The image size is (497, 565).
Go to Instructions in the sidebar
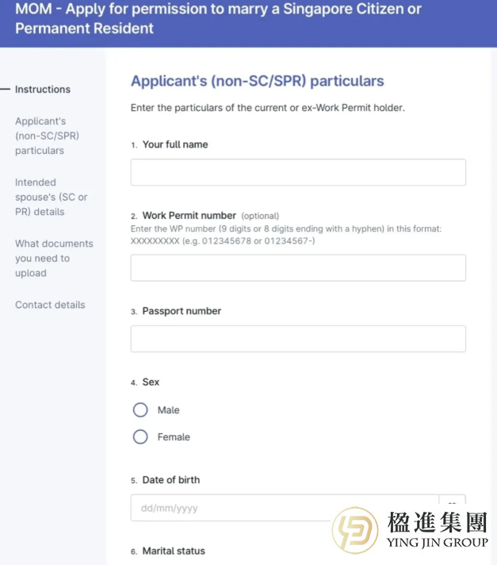(x=43, y=90)
